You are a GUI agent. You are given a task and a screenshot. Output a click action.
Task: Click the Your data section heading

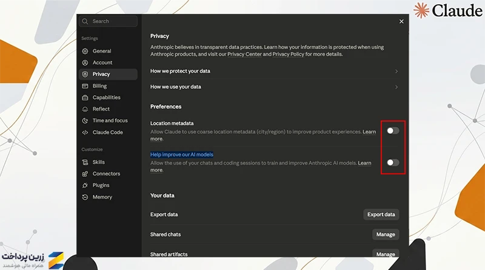[x=162, y=196]
